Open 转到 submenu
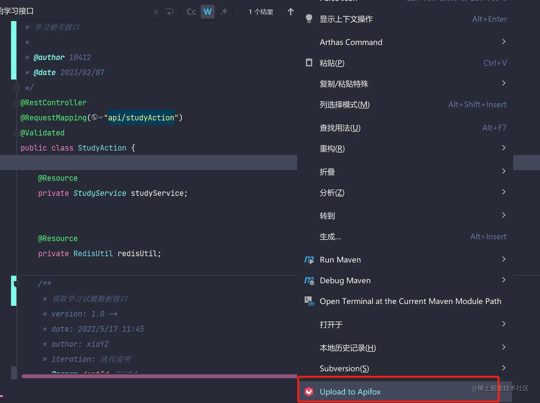 point(405,216)
